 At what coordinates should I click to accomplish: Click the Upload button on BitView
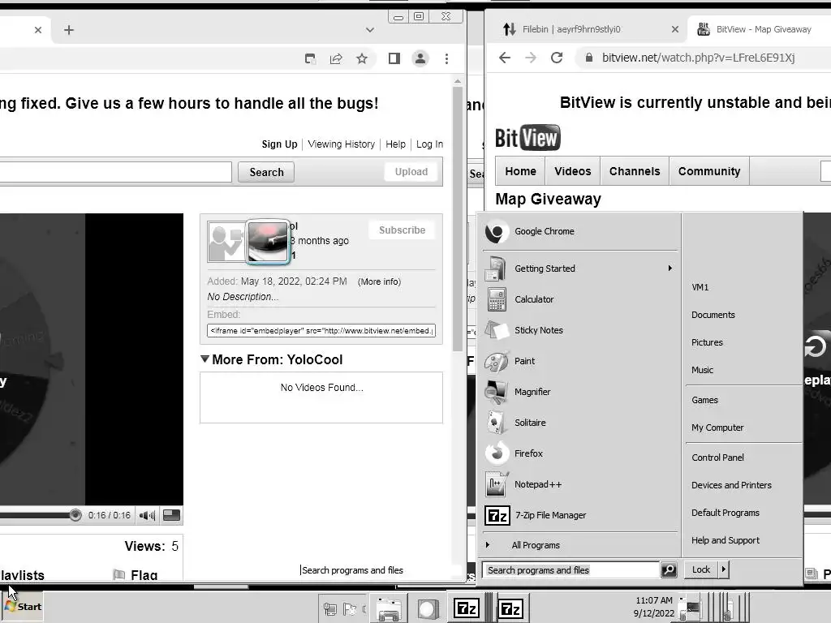pos(411,172)
